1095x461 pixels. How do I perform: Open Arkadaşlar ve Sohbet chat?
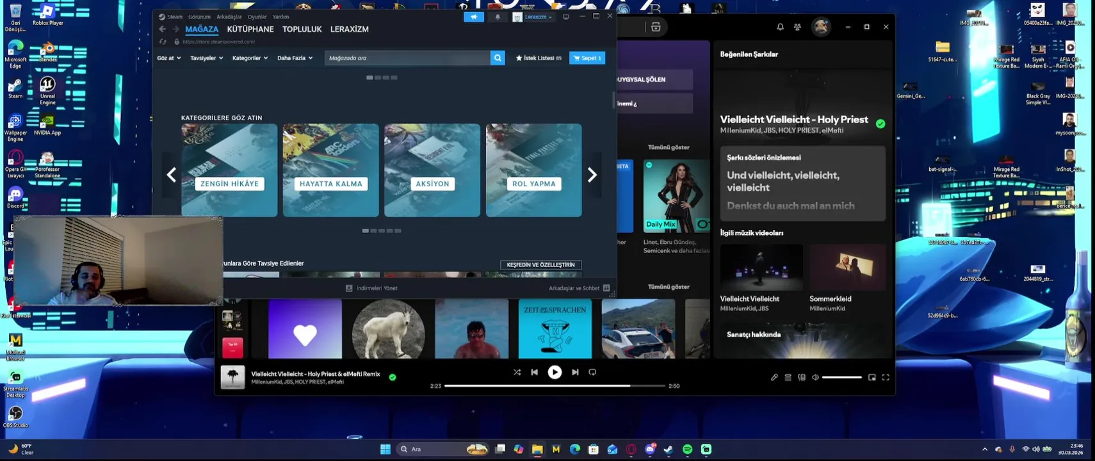[580, 288]
